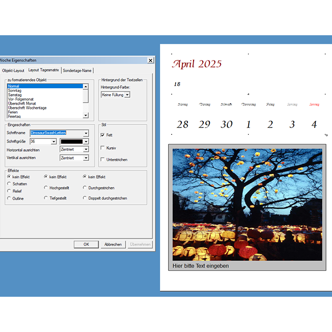
Task: Expand Vertikal ausrichten dropdown
Action: [x=86, y=158]
